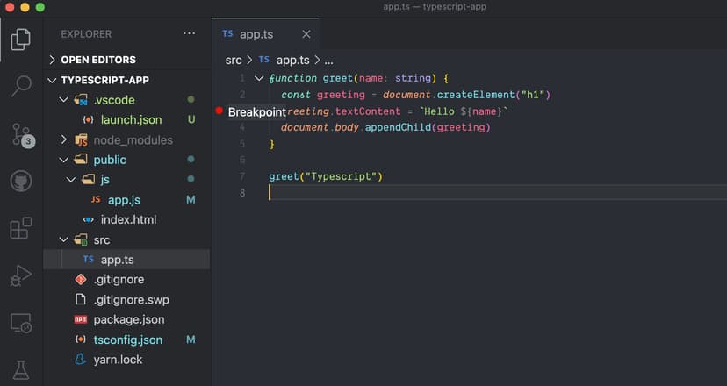Click the createElement call on line 2
727x386 pixels.
click(475, 95)
